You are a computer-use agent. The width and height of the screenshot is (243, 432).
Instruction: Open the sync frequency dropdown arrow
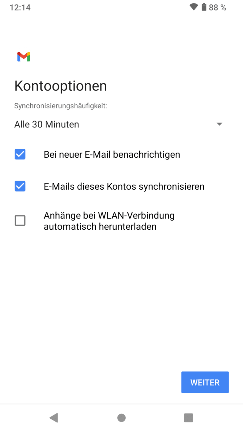[x=219, y=124]
